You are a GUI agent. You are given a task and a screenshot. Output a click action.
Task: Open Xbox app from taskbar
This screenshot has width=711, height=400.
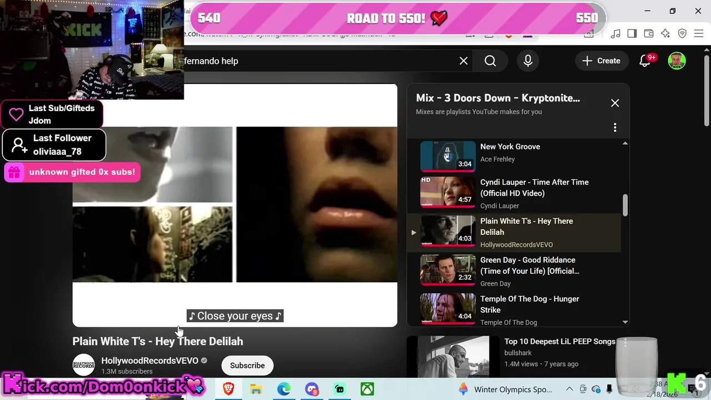point(367,389)
